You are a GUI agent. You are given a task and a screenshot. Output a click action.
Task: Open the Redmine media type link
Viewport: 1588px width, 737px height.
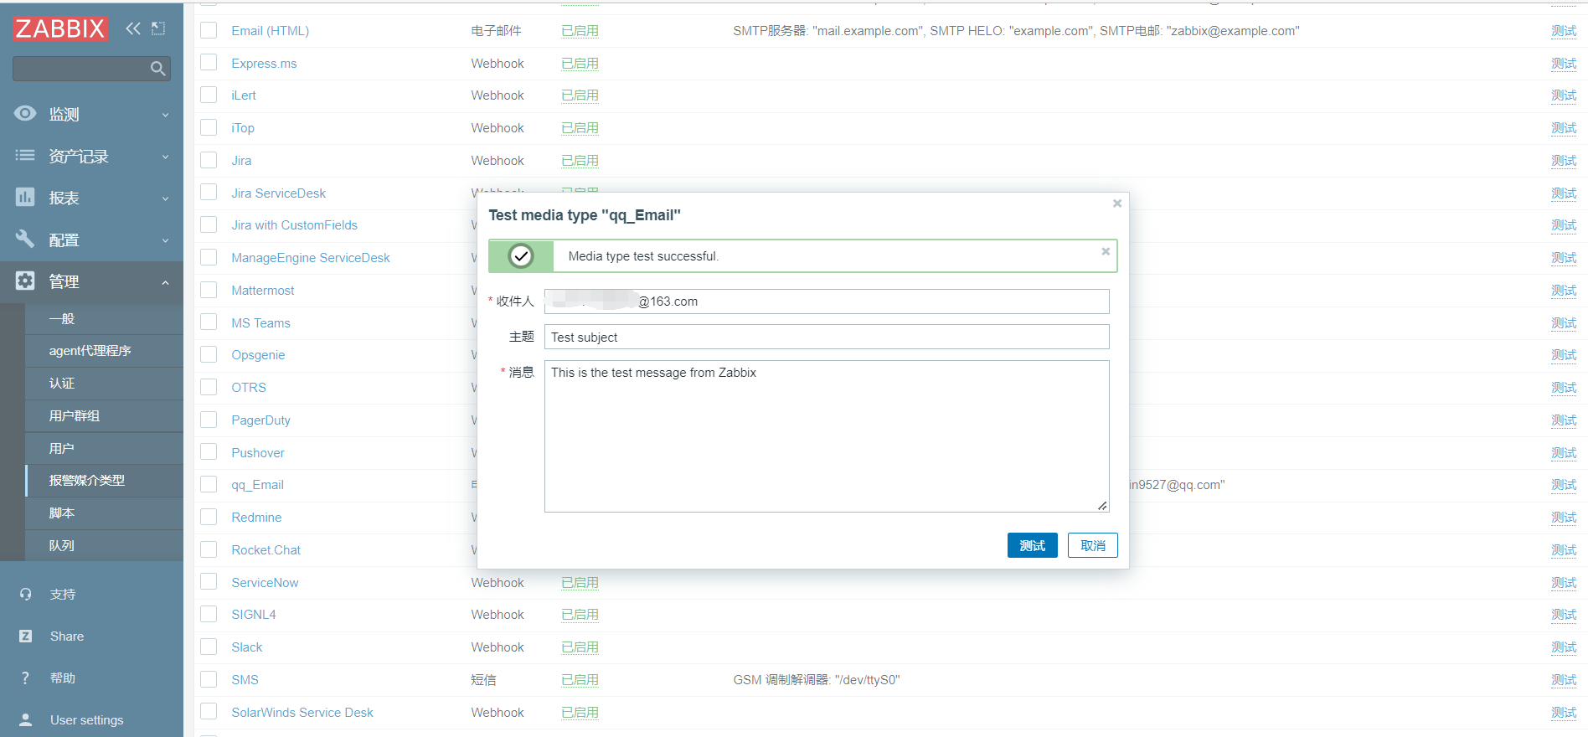[x=256, y=517]
